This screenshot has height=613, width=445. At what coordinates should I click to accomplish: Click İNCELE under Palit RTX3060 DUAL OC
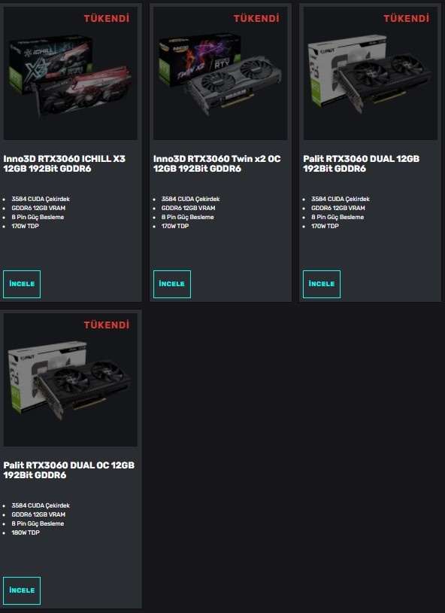pos(22,590)
